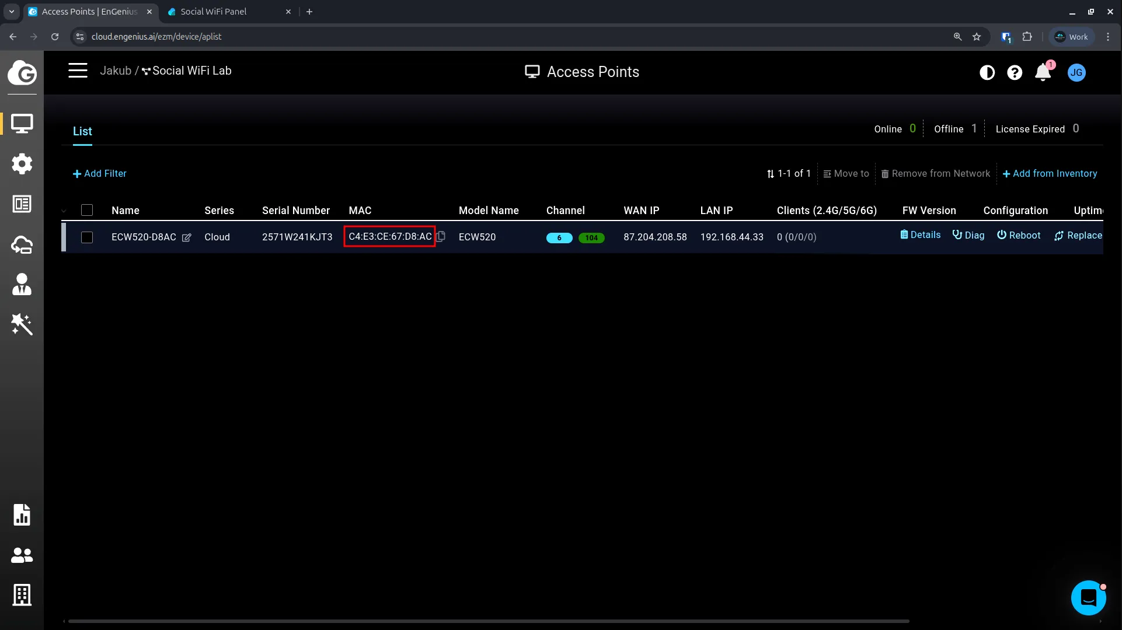Viewport: 1122px width, 630px height.
Task: Click the copy MAC address icon
Action: 441,236
